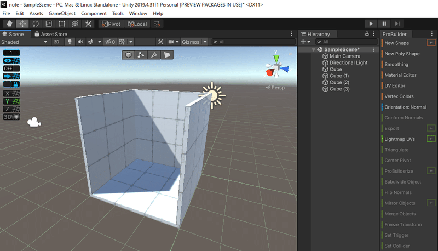Open the Gizmos dropdown arrow
Image resolution: width=438 pixels, height=251 pixels.
coord(205,42)
